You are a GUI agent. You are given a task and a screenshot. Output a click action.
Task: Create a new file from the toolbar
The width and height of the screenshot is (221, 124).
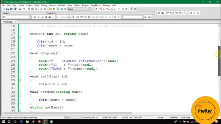(4, 9)
